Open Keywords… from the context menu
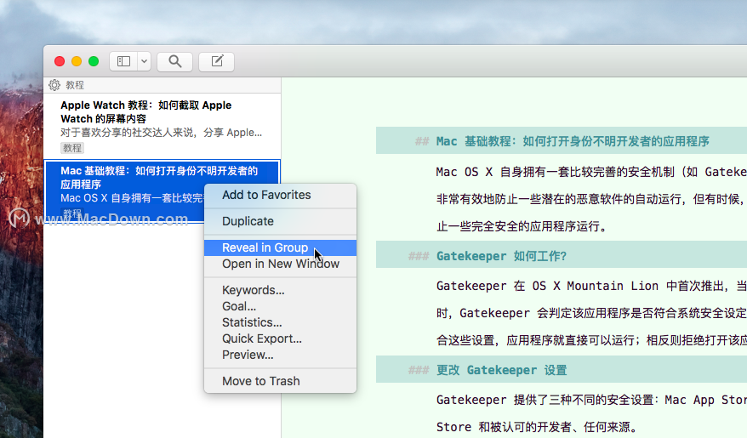This screenshot has height=438, width=747. click(x=280, y=290)
